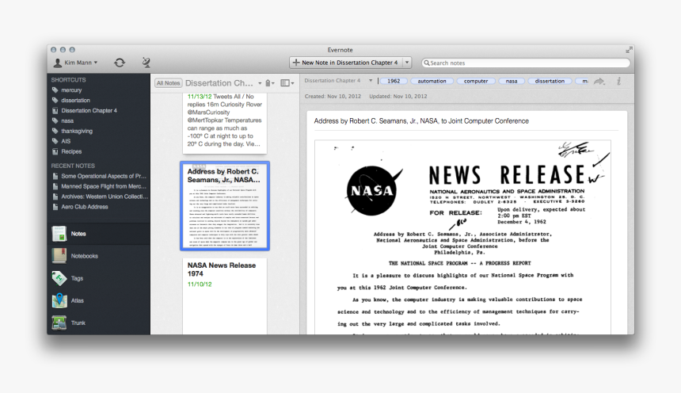Select the Notebooks section in sidebar

pyautogui.click(x=99, y=256)
